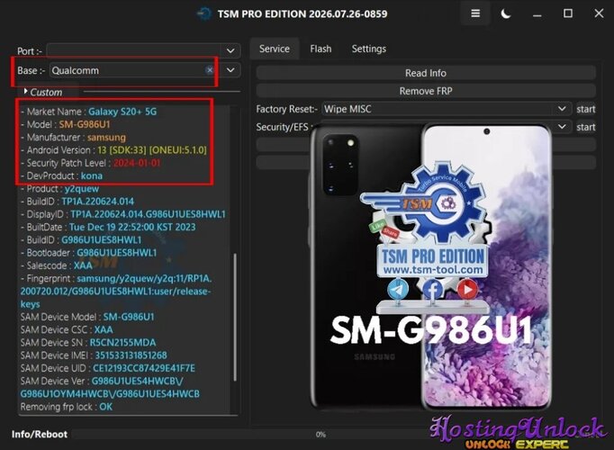Click Market Name Galaxy S20+ 5G line
Screen dimensions: 614x450
(x=88, y=112)
